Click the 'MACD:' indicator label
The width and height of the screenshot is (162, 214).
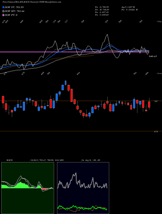9,160
